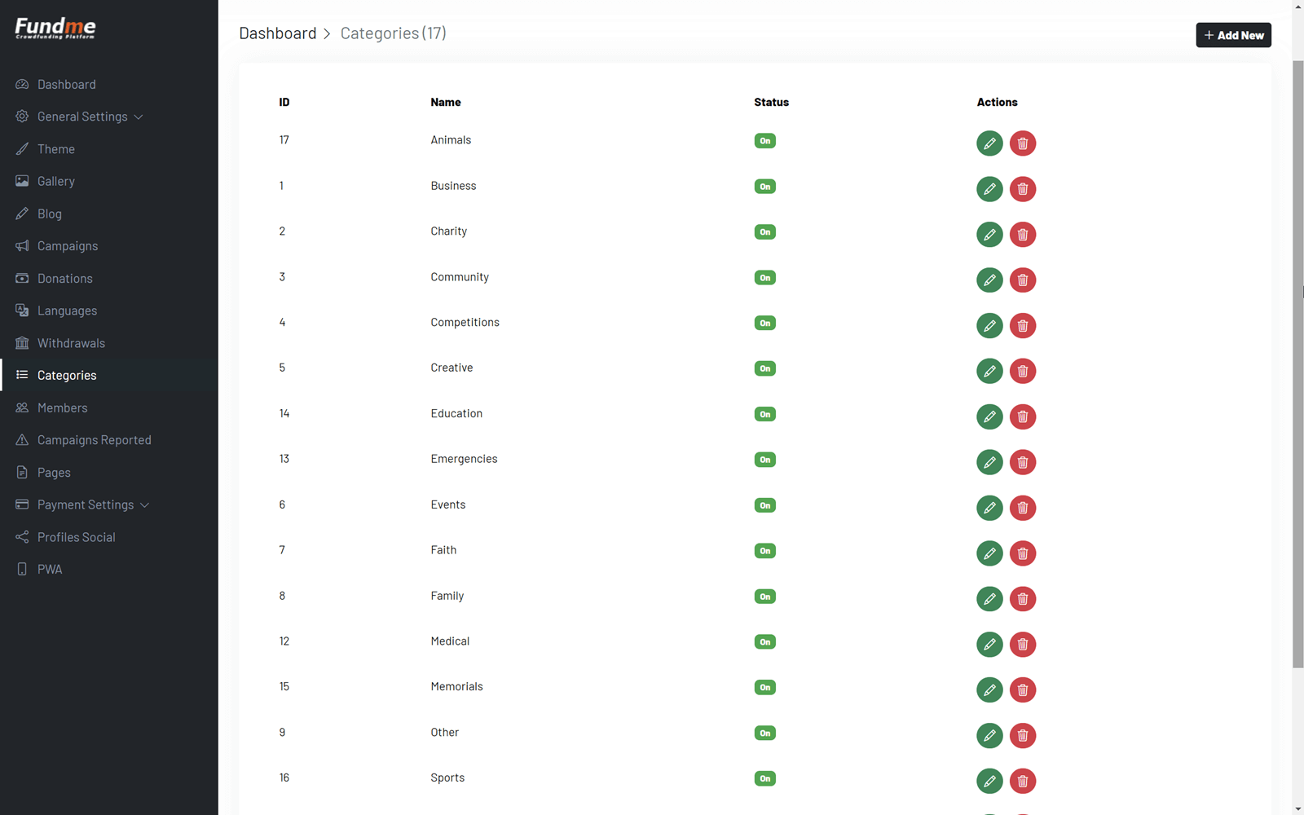Switch off the status for Sports
1304x815 pixels.
(764, 778)
